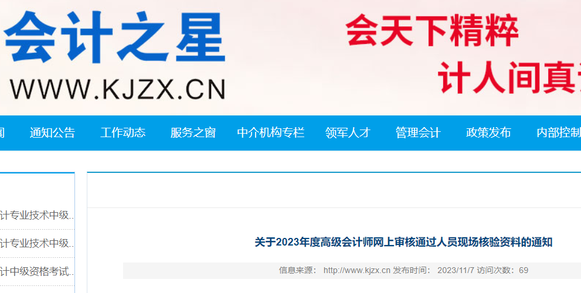581x293 pixels.
Task: Open 政策发布 in the navigation bar
Action: (488, 132)
